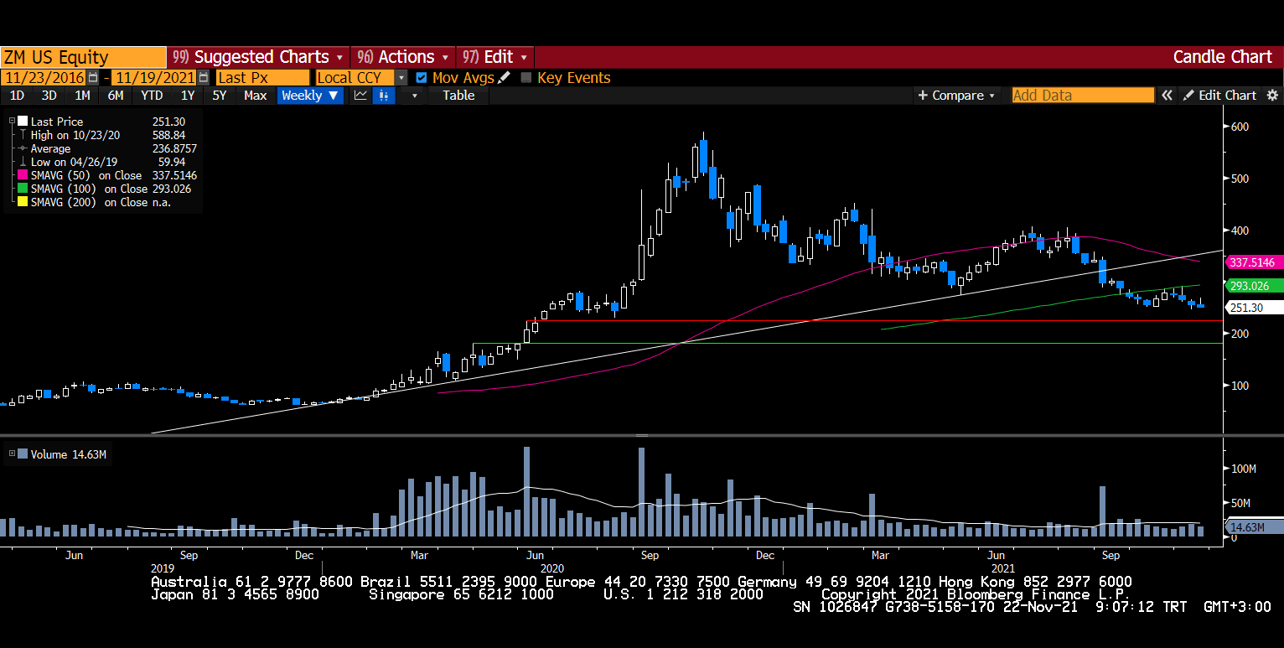1284x648 pixels.
Task: Select the YTD range tab
Action: (x=152, y=95)
